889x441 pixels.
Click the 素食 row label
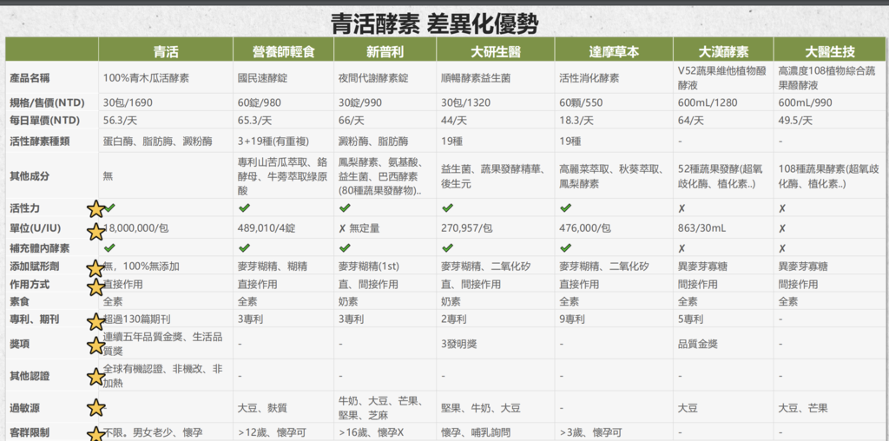20,301
